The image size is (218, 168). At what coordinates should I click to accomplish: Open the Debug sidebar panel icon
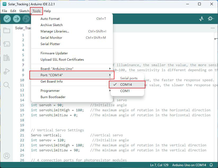point(7,71)
